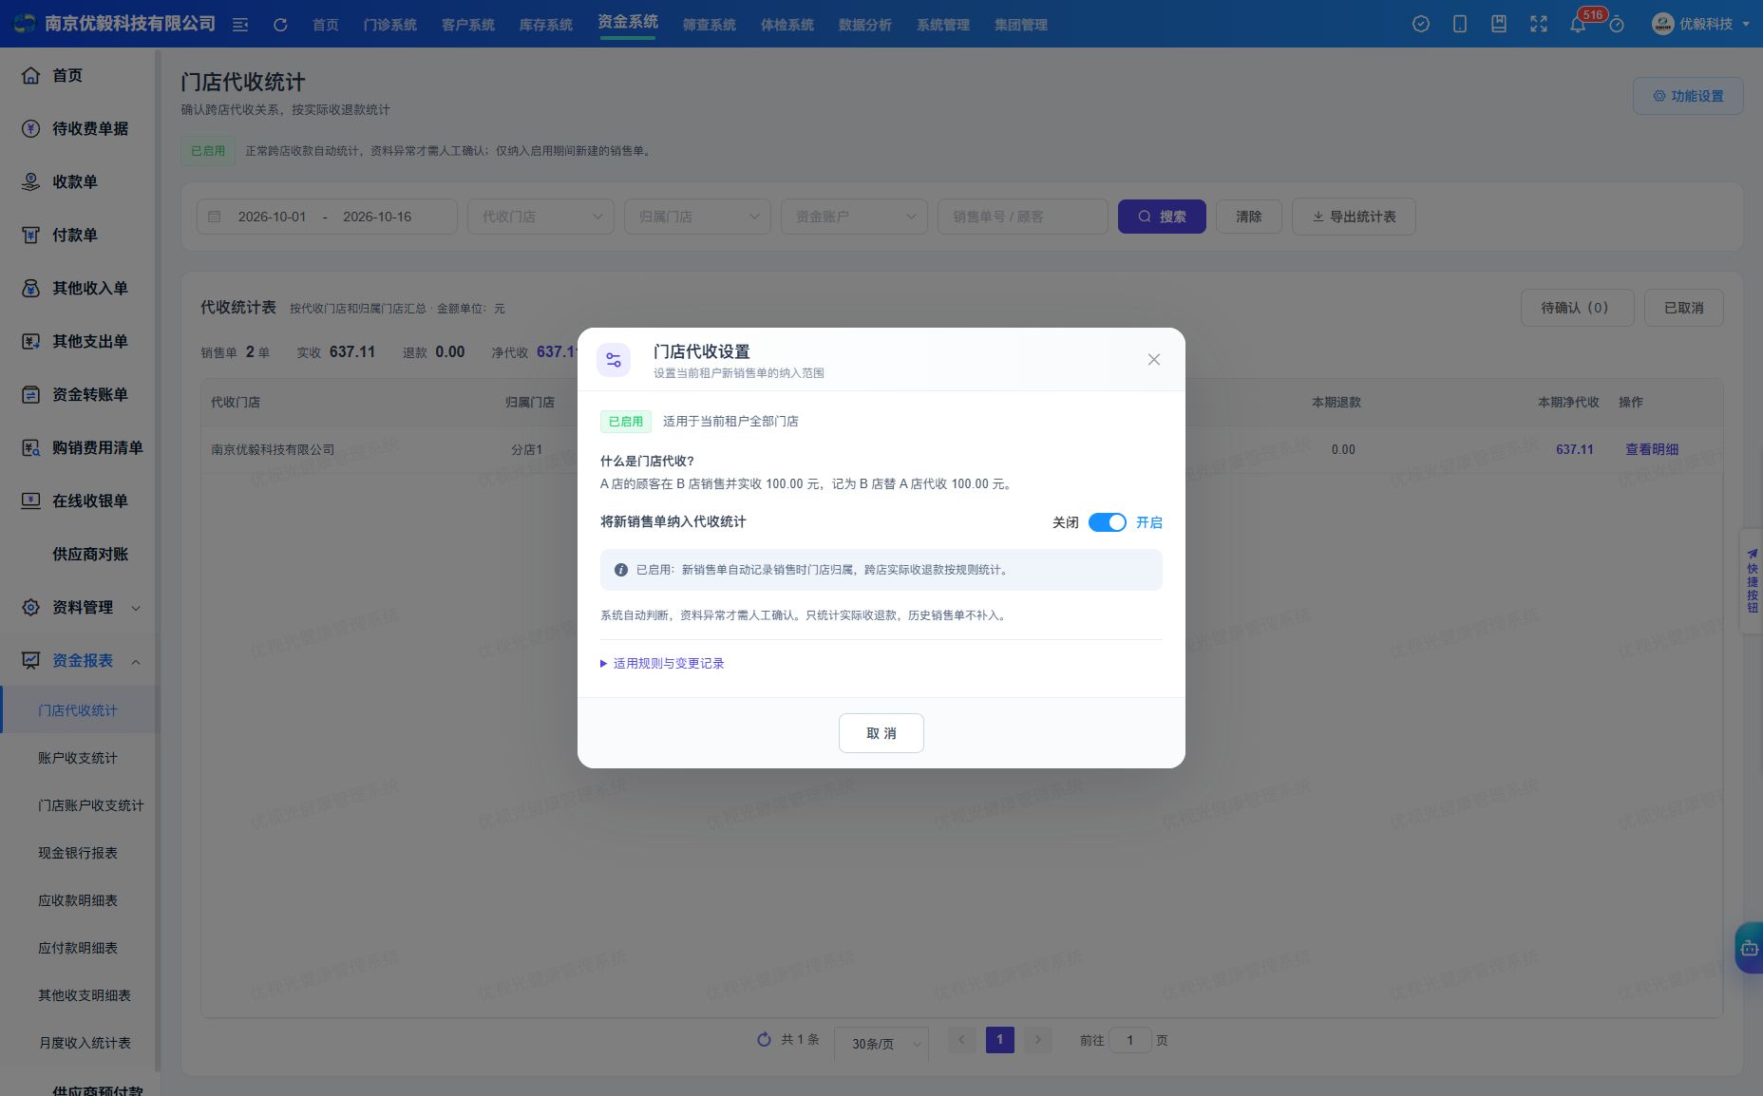Open the 代收门店 dropdown
This screenshot has width=1763, height=1096.
point(541,217)
